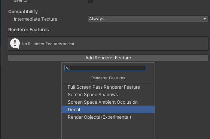This screenshot has width=210, height=139.
Task: Click the Renderer Features section heading
Action: point(28,30)
